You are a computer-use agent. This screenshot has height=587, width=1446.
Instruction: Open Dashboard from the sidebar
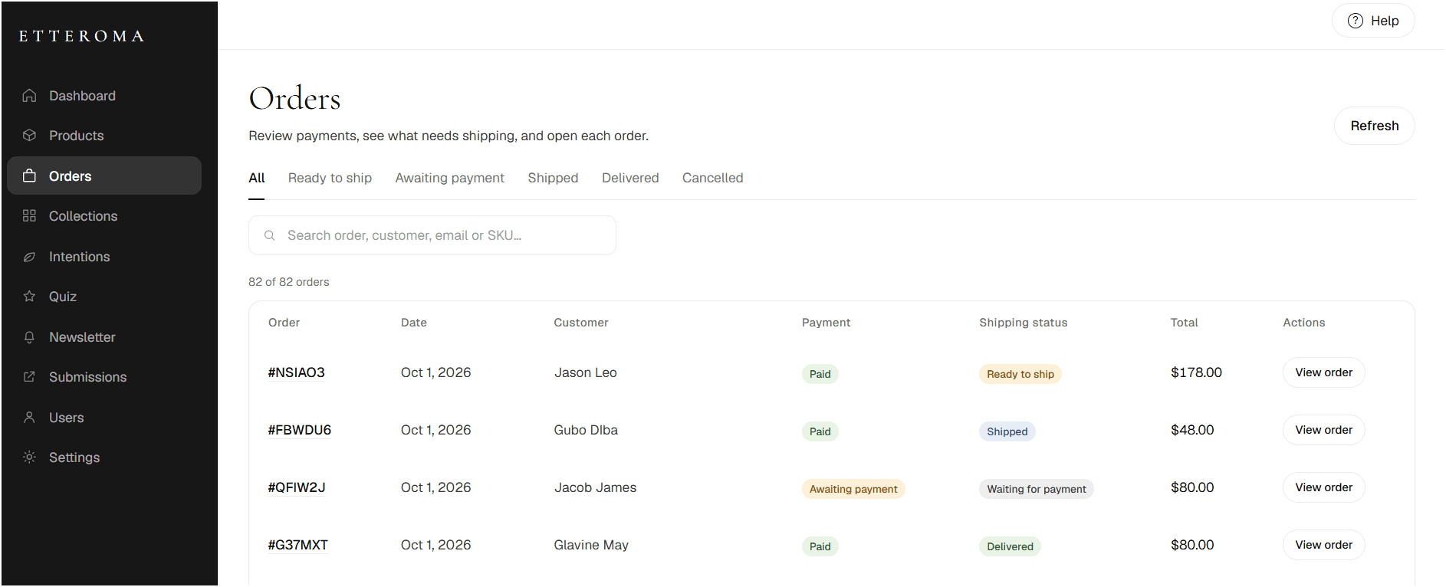(x=104, y=96)
